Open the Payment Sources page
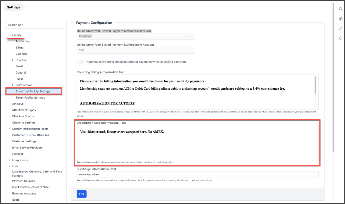The image size is (345, 204). click(23, 181)
